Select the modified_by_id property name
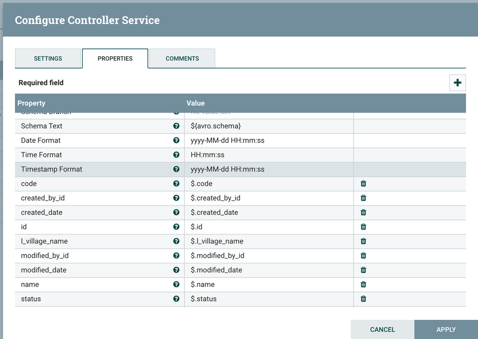Screen dimensions: 478x339 (45, 255)
